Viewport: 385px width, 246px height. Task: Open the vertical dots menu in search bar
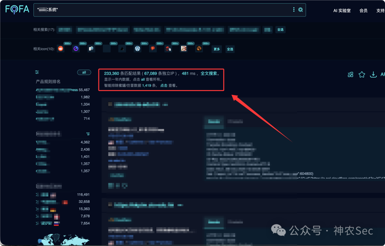coord(294,10)
